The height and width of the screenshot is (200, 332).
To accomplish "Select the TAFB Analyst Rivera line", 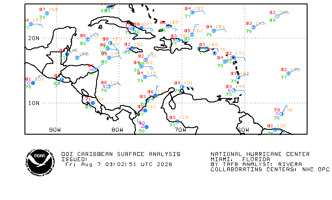I will (256, 164).
